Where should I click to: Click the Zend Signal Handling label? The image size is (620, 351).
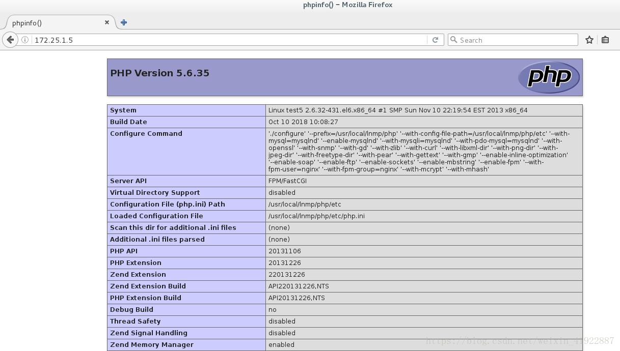click(x=149, y=333)
